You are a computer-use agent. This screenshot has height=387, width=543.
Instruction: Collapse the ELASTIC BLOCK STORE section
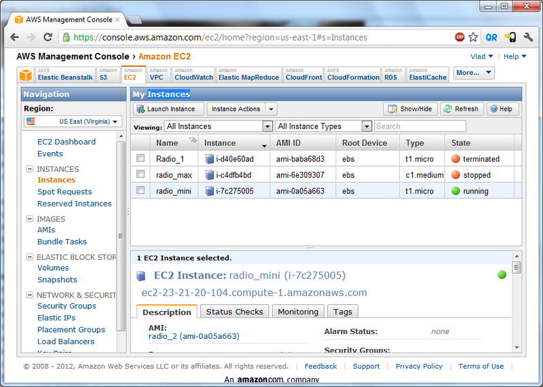(x=30, y=257)
